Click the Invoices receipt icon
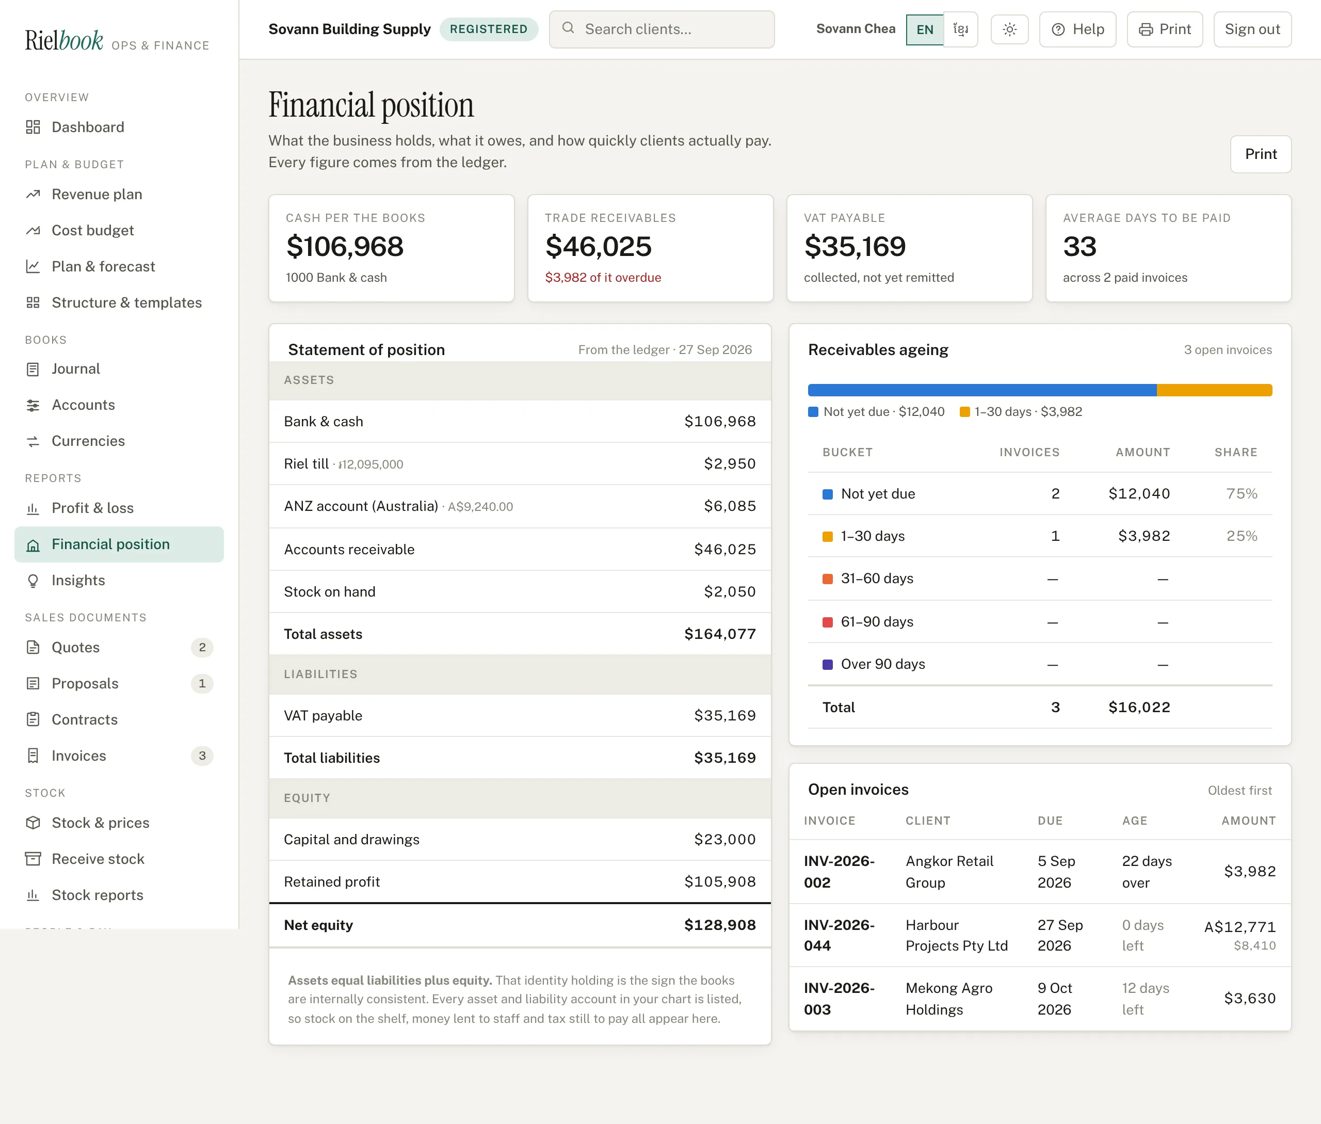Image resolution: width=1321 pixels, height=1124 pixels. (33, 756)
